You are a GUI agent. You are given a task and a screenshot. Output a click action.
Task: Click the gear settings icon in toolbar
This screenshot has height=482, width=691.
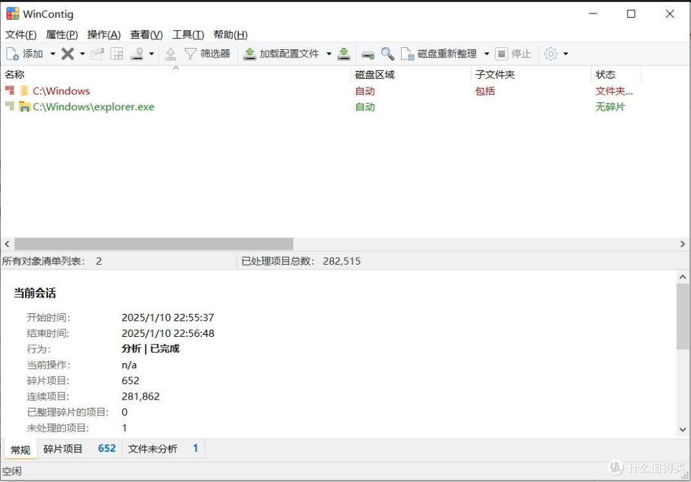551,54
